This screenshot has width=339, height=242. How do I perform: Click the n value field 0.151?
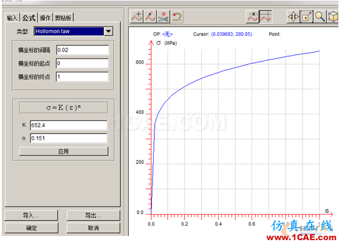point(69,138)
